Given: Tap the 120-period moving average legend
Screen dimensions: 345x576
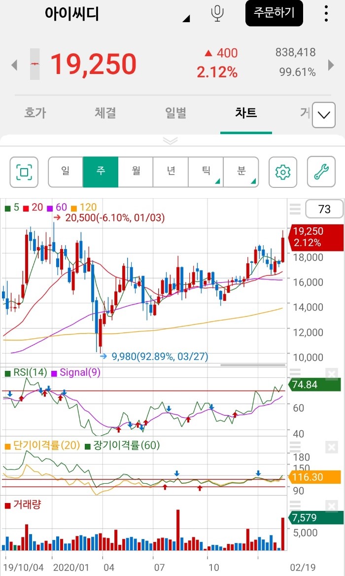Looking at the screenshot, I should (x=84, y=208).
